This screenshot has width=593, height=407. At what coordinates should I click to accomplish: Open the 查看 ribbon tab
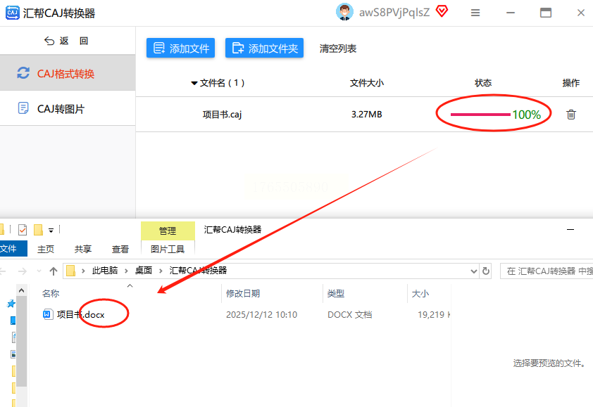coord(120,249)
